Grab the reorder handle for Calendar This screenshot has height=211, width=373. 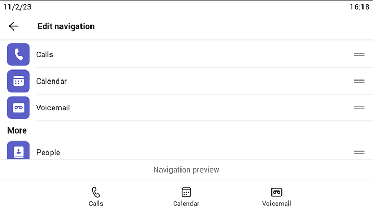coord(359,81)
